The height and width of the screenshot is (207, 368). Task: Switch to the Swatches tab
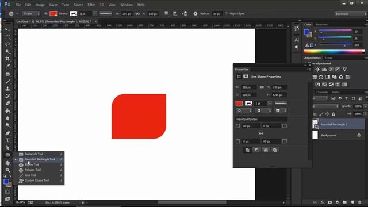(x=321, y=24)
